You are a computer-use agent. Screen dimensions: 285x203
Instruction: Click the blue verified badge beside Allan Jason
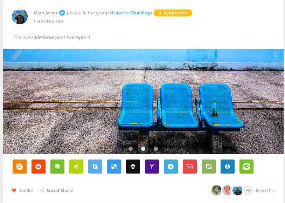[62, 13]
